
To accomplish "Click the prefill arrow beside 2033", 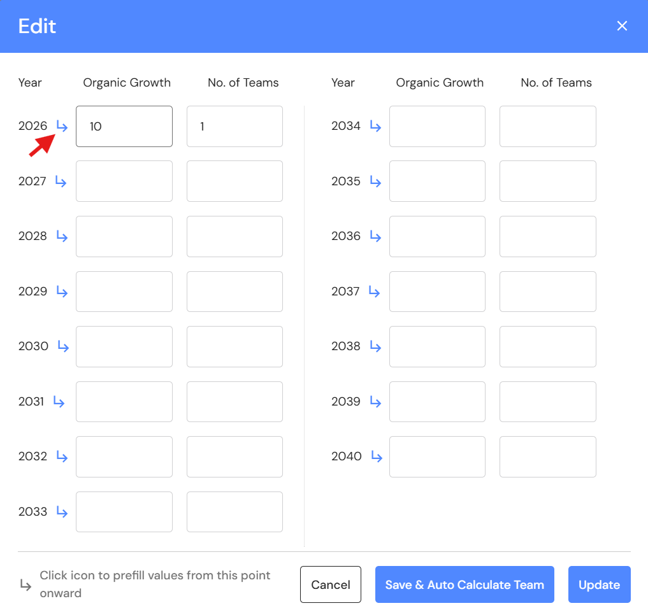I will (62, 512).
